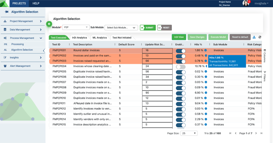Show hits info for FMP2P014 row
Viewport: 273px width, 143px height.
206,119
